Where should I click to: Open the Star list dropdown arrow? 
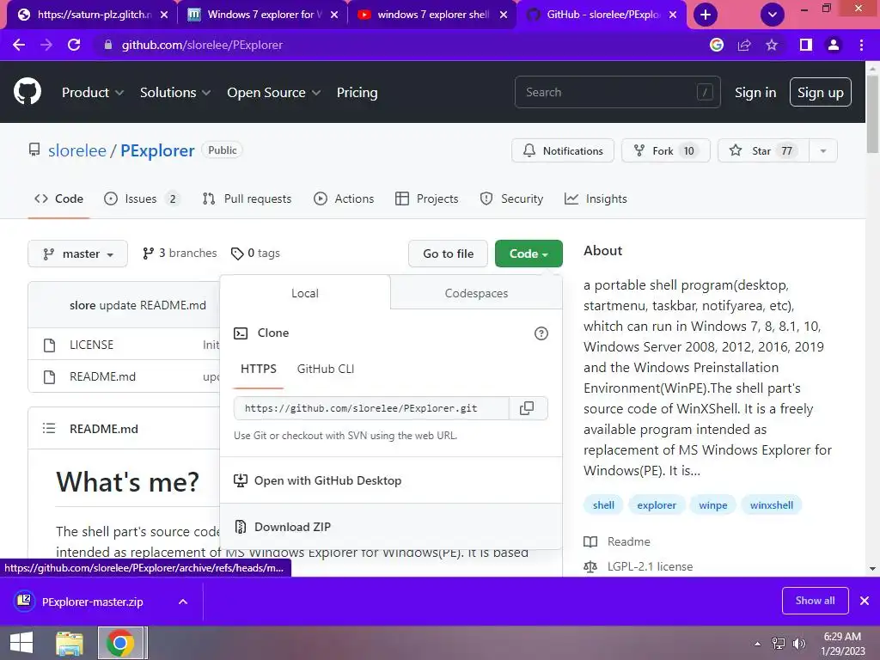[x=822, y=150]
